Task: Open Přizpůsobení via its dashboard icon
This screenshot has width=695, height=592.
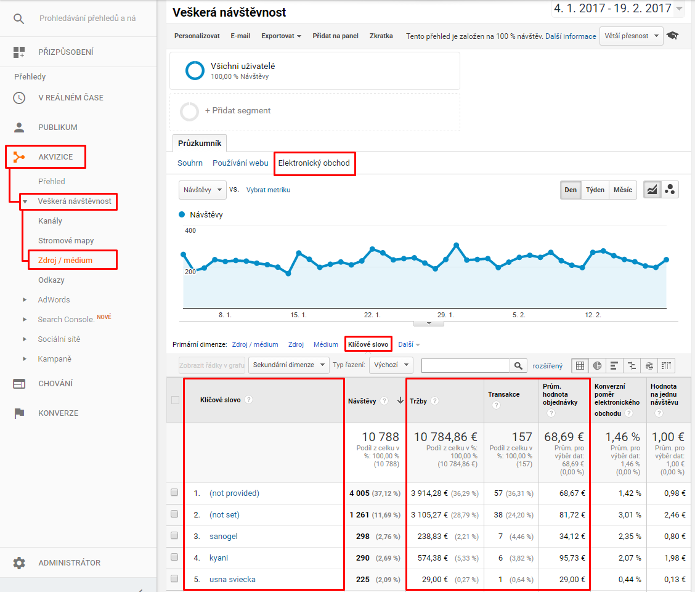Action: click(x=19, y=52)
